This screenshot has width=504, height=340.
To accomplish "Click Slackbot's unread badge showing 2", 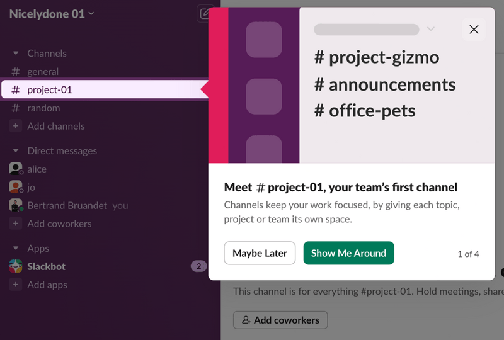I will (x=198, y=266).
